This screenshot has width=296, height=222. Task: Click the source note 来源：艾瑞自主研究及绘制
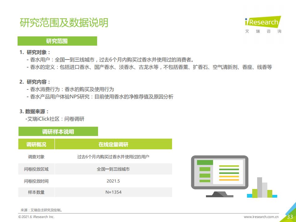(x=41, y=210)
